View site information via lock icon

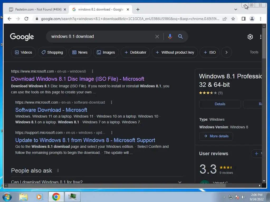tap(37, 19)
